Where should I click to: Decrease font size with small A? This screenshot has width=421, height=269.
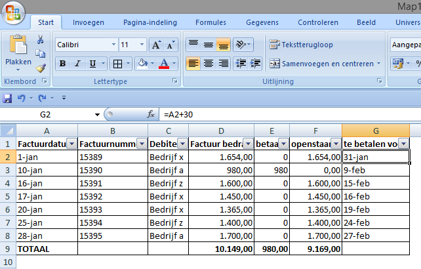click(170, 45)
